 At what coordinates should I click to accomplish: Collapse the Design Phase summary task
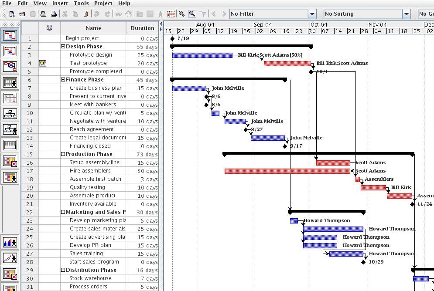coord(63,47)
